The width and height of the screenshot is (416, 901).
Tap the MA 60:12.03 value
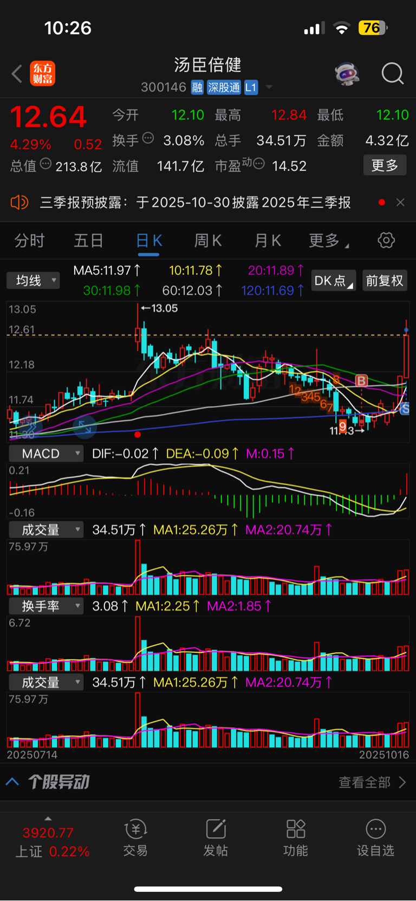(x=192, y=290)
